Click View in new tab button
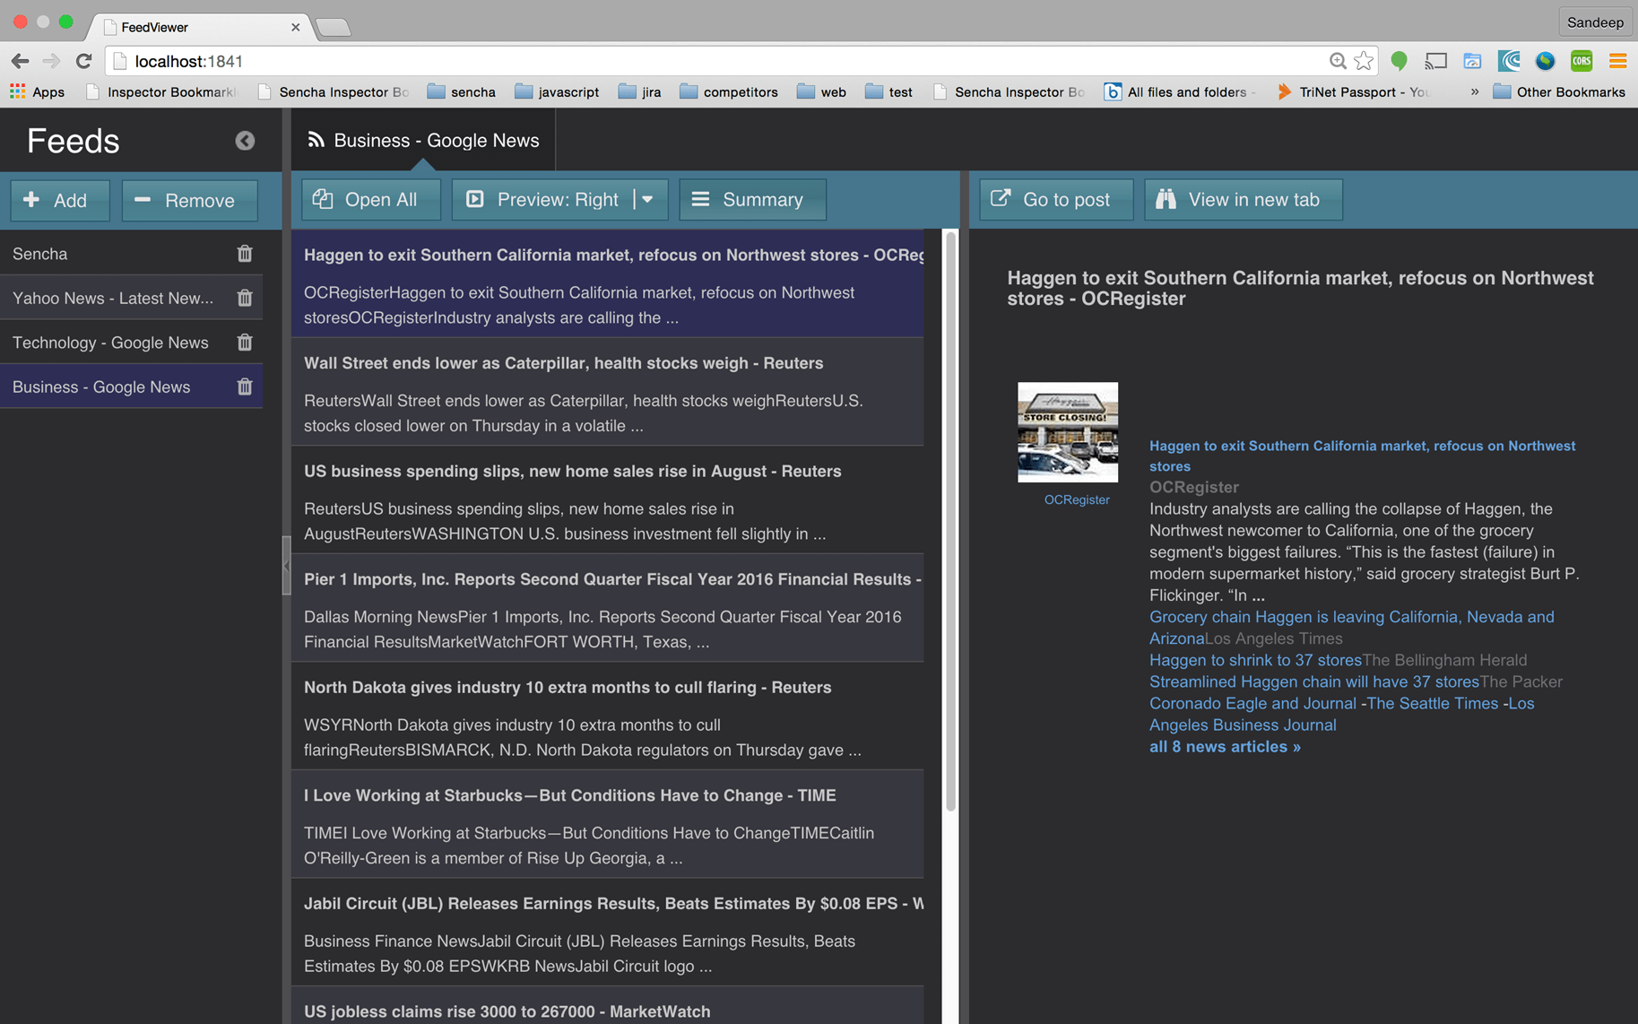 click(x=1243, y=199)
